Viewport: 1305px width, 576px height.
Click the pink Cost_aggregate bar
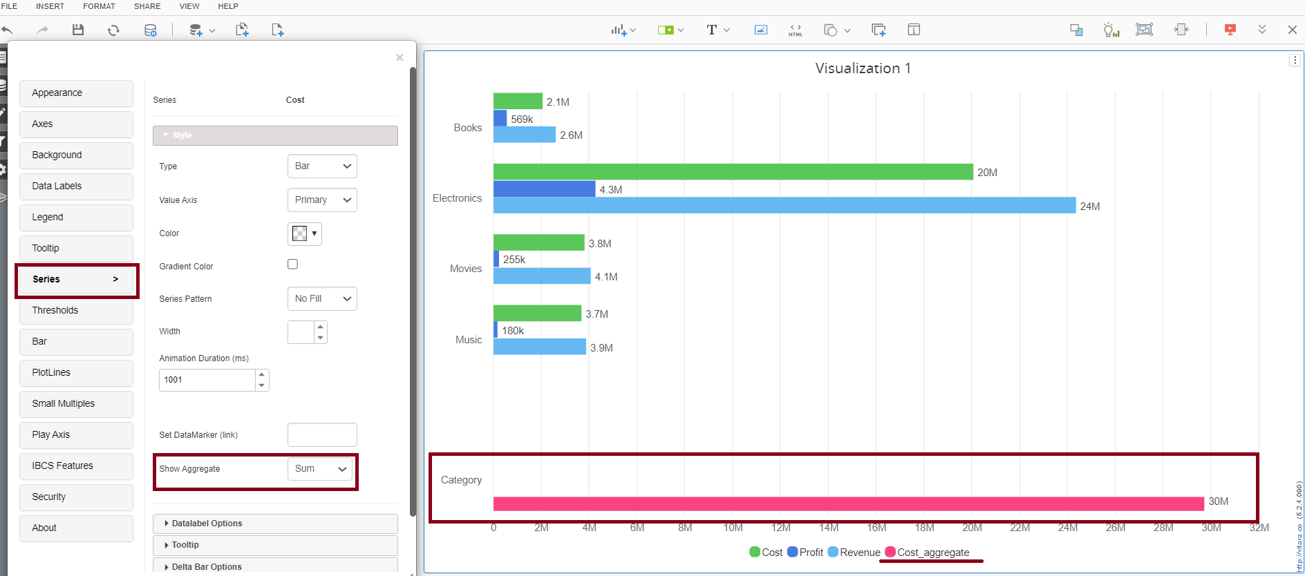pyautogui.click(x=849, y=503)
